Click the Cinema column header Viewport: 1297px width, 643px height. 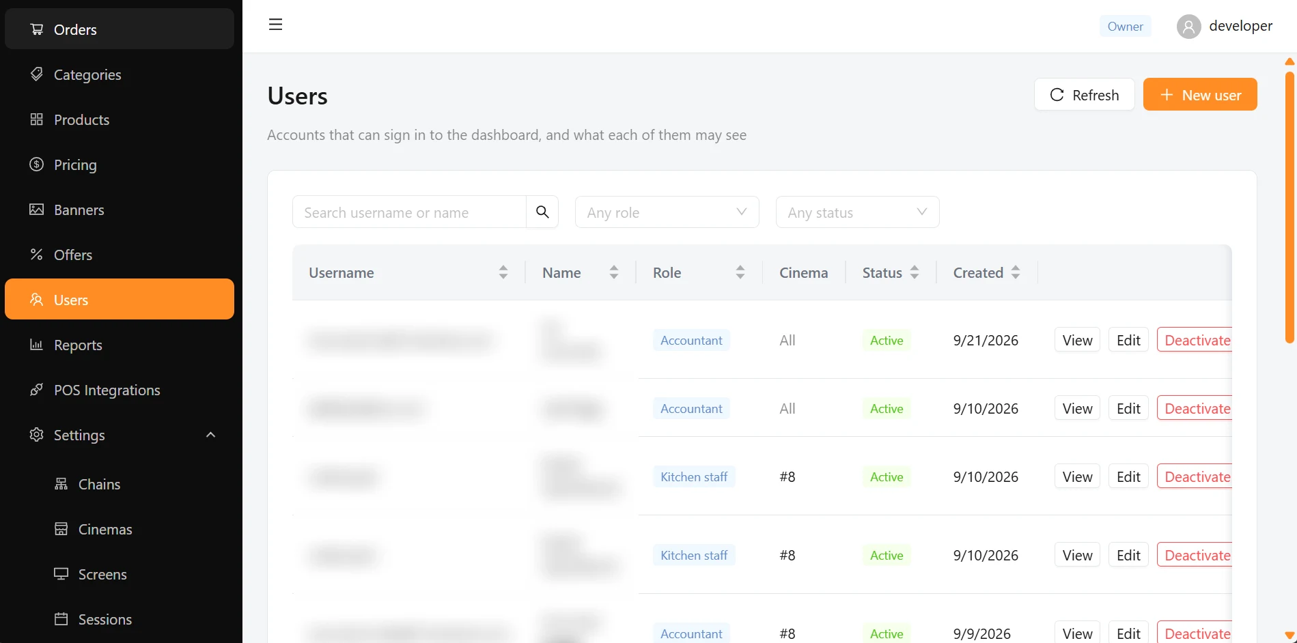coord(803,272)
